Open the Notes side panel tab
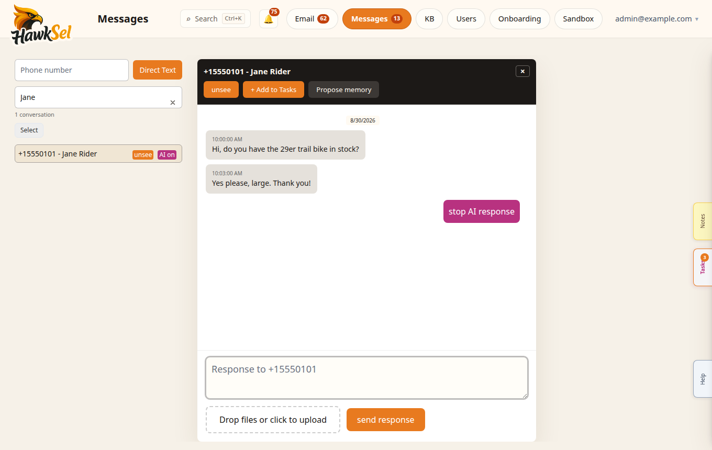Viewport: 712px width, 450px height. 703,221
